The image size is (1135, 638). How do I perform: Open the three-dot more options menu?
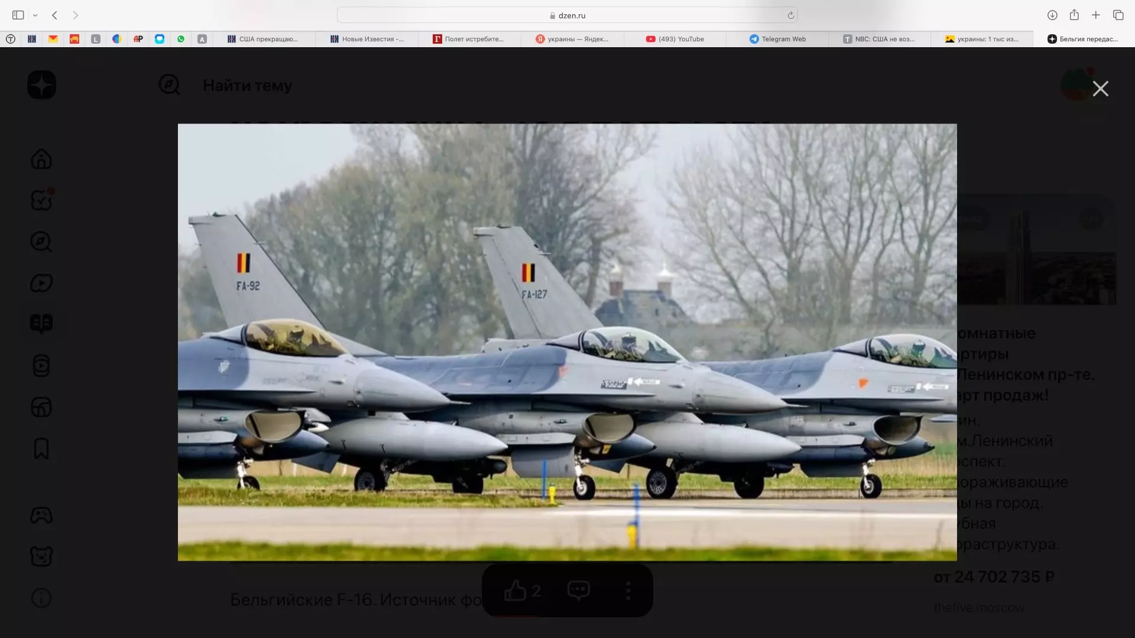[628, 590]
